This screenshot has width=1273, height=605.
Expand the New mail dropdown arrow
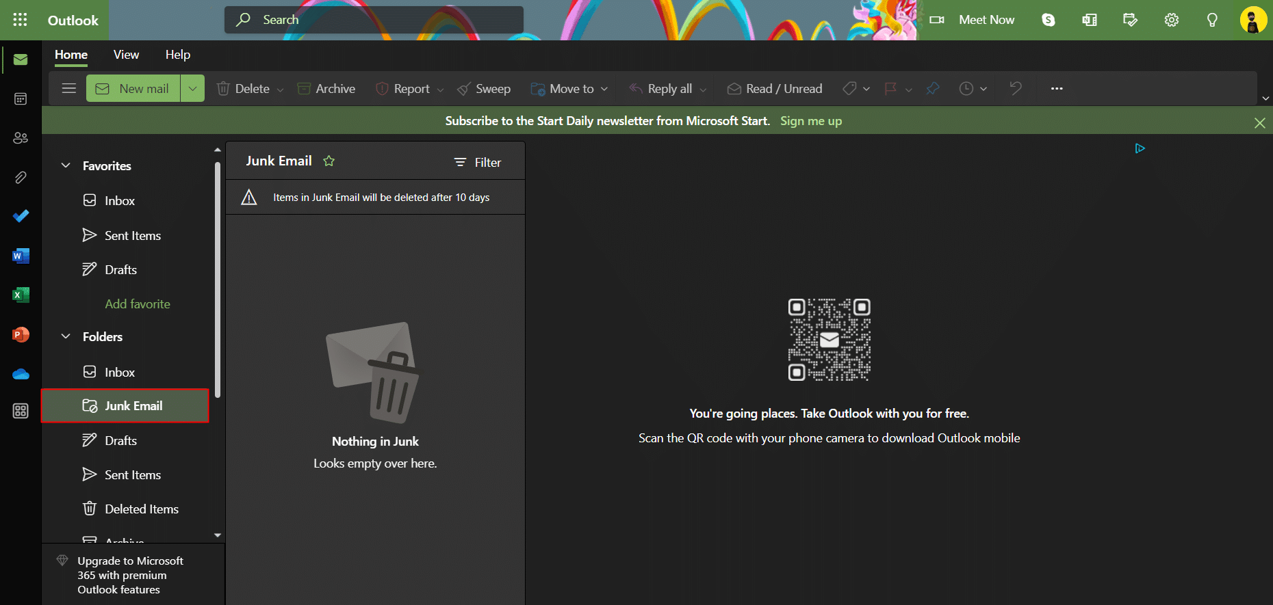[193, 88]
